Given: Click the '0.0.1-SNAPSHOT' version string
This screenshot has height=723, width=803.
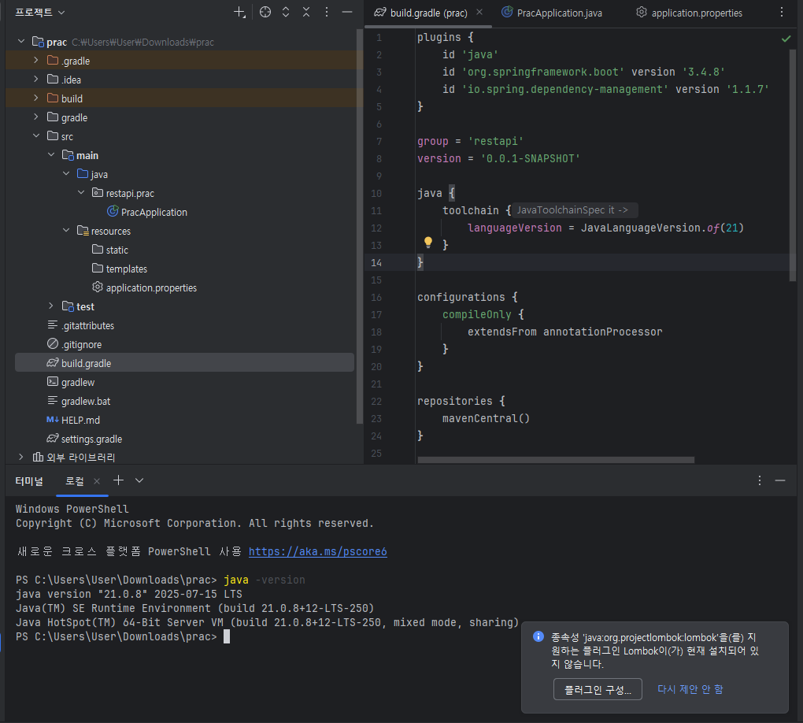Looking at the screenshot, I should (x=530, y=159).
